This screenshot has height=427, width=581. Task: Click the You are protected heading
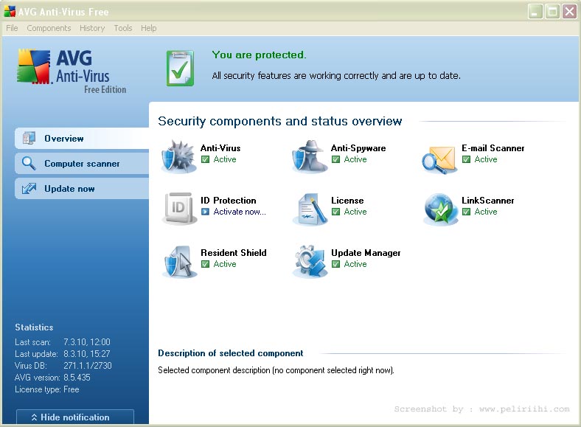coord(259,55)
